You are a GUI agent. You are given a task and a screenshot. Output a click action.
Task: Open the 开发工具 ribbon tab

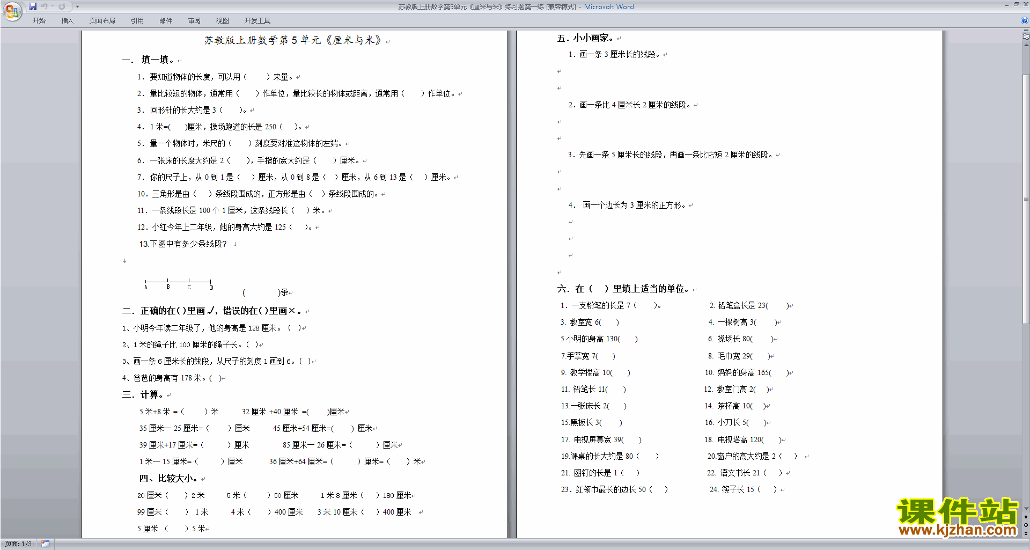257,20
